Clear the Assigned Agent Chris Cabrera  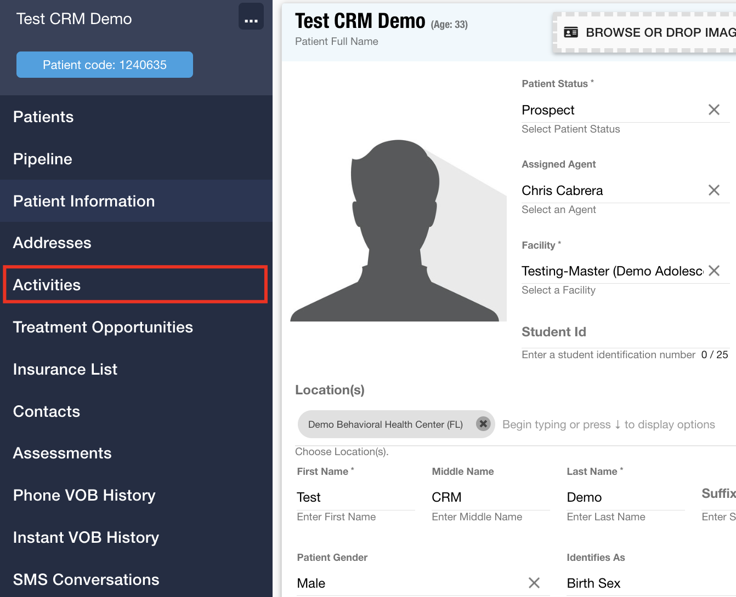coord(714,190)
